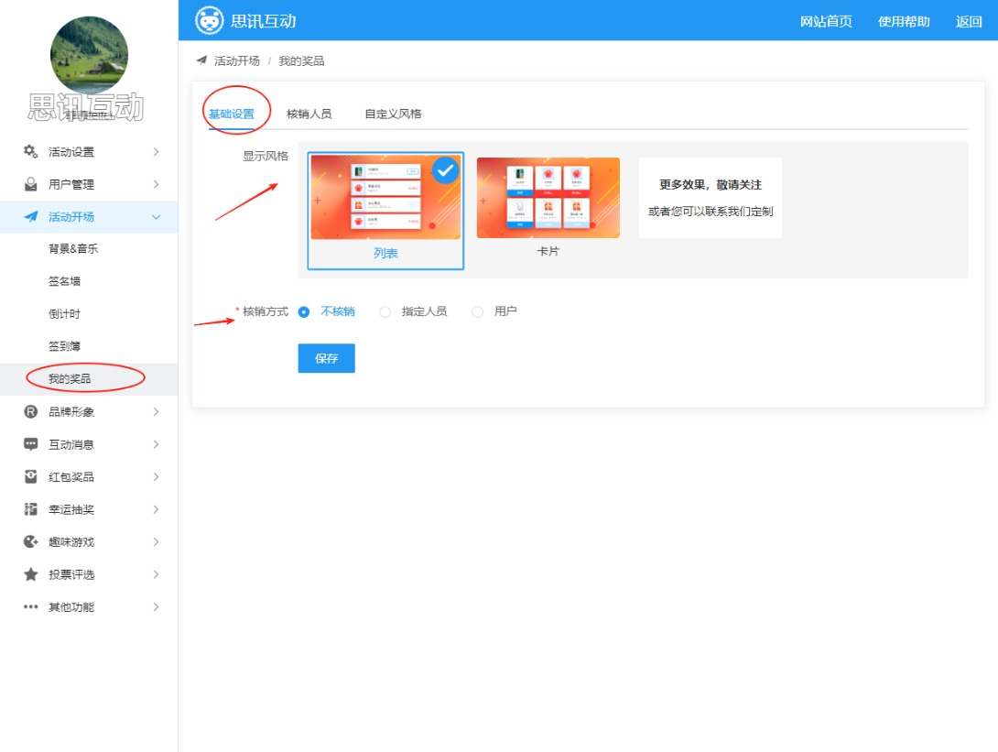Expand the 其他功能 menu chevron
This screenshot has height=752, width=998.
pyautogui.click(x=156, y=607)
